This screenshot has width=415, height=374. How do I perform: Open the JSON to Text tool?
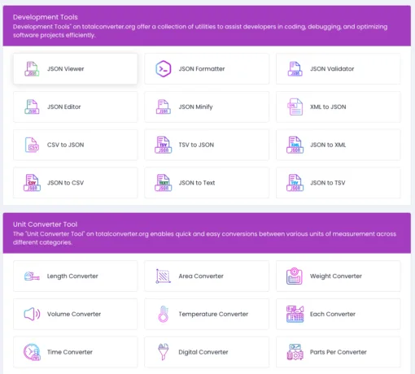pyautogui.click(x=207, y=183)
